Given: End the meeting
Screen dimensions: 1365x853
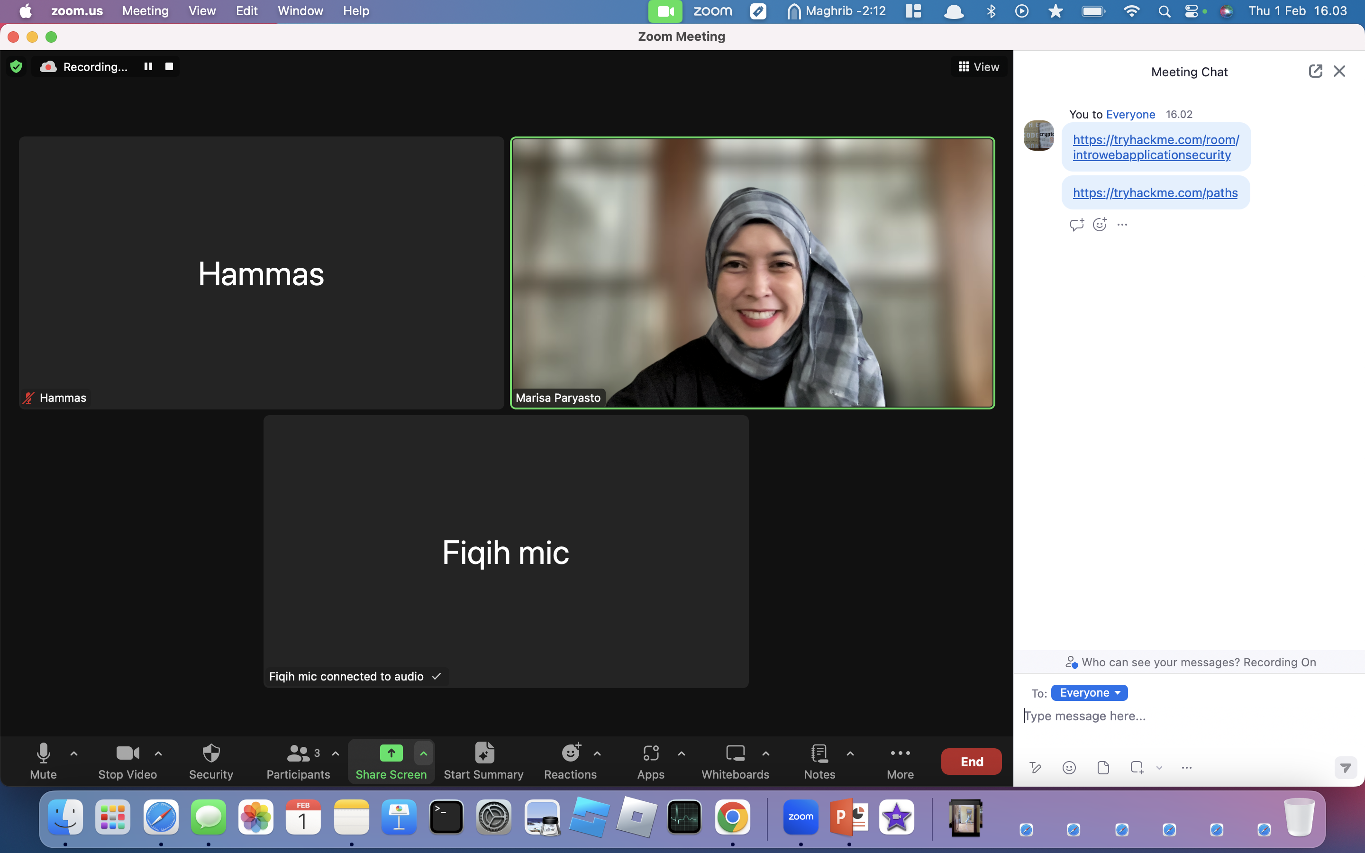Looking at the screenshot, I should (971, 762).
